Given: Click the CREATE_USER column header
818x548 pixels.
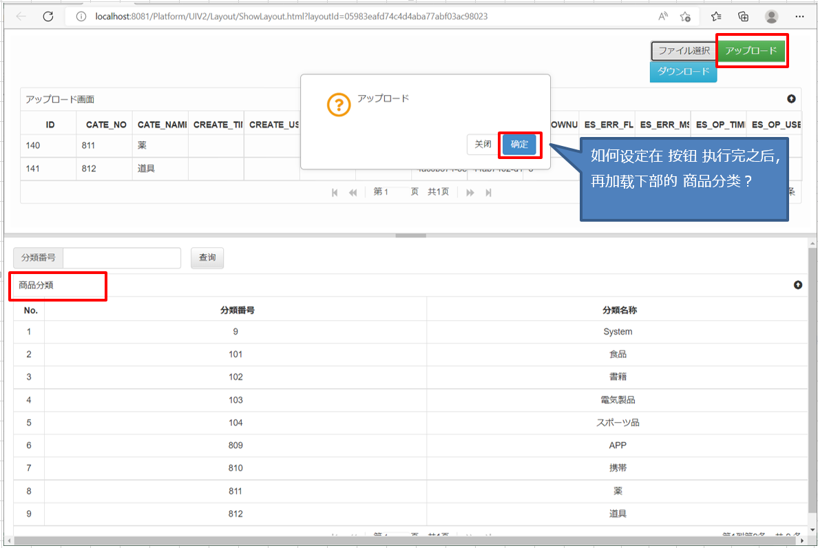Looking at the screenshot, I should point(273,125).
